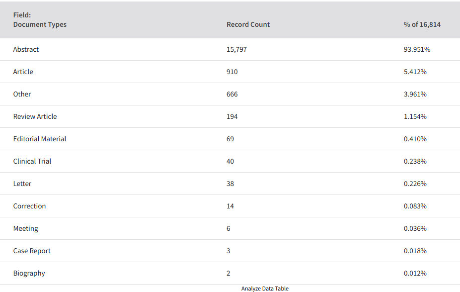The width and height of the screenshot is (460, 292).
Task: Select the Letter document type
Action: pos(22,184)
